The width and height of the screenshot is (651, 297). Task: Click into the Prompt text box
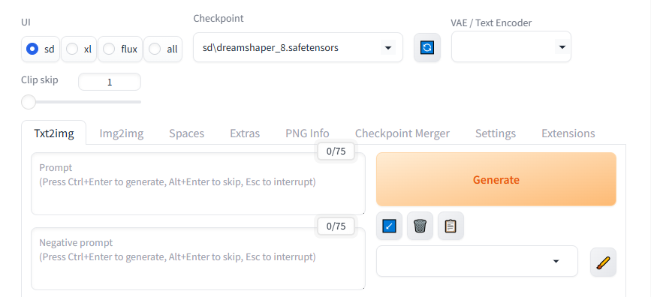(x=198, y=184)
